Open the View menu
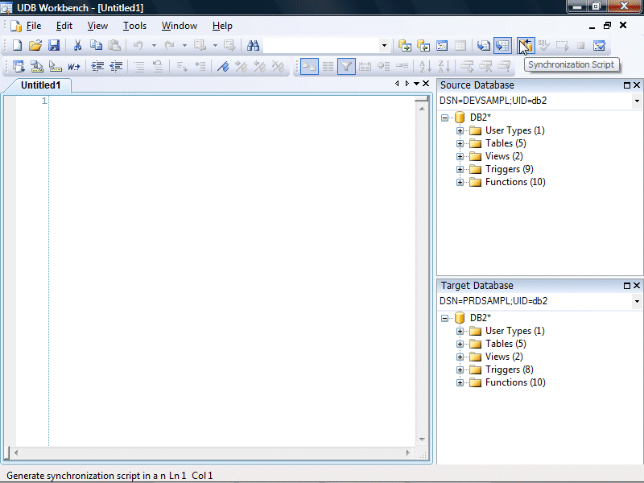Screen dimensions: 644x483 [97, 26]
